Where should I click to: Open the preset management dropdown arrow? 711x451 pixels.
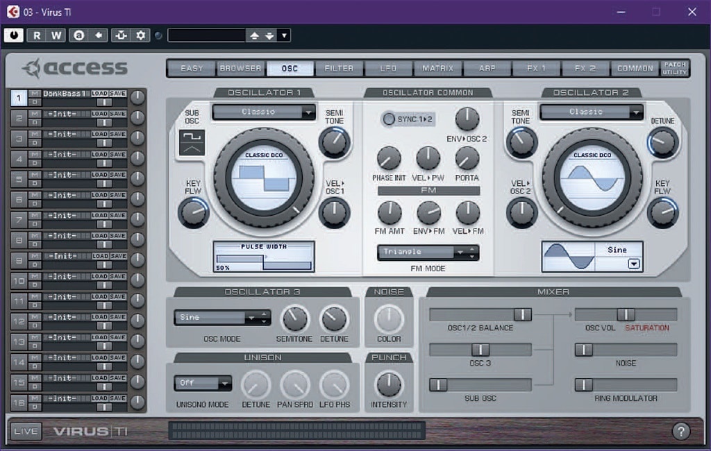coord(284,35)
